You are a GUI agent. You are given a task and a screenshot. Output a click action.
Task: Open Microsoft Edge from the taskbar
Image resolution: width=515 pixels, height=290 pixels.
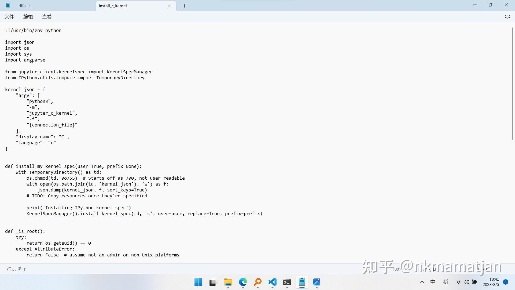coord(243,282)
